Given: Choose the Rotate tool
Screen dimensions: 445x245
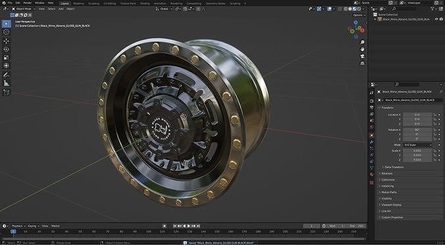Looking at the screenshot, I should pyautogui.click(x=6, y=49).
